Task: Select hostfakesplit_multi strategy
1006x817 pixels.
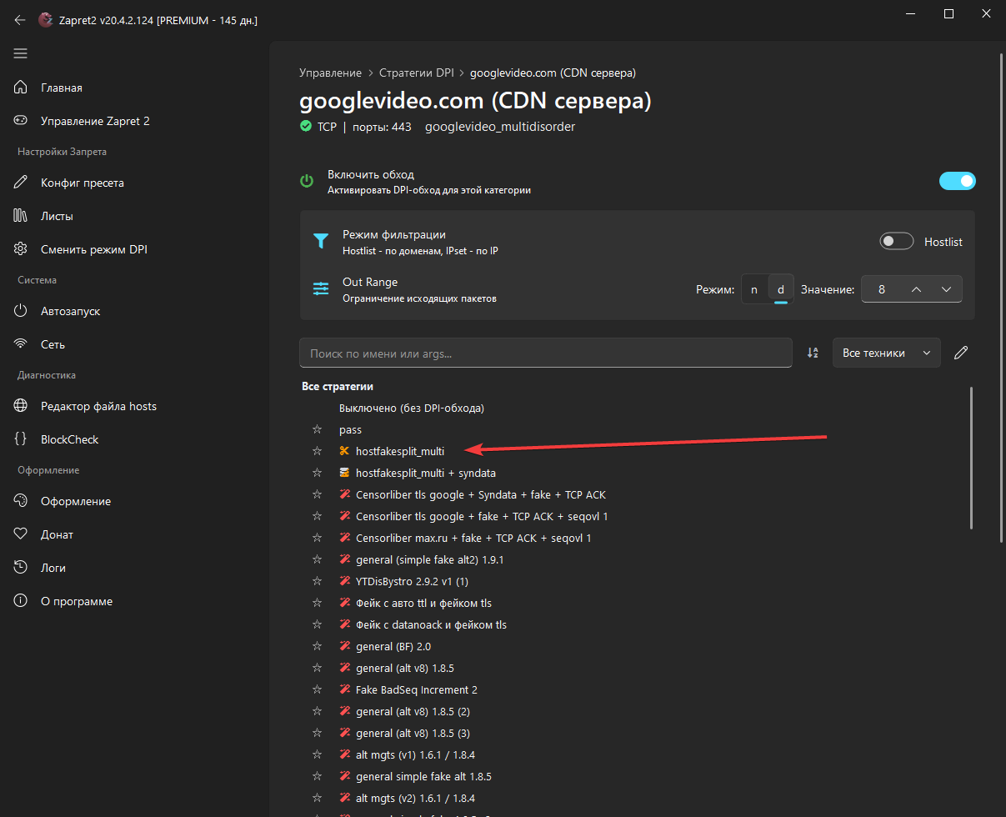Action: click(400, 451)
